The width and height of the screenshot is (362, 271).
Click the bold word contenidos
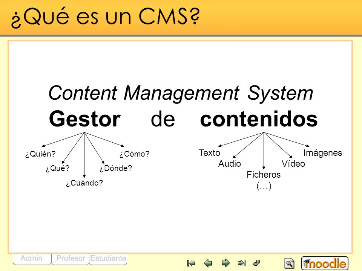[x=259, y=119]
